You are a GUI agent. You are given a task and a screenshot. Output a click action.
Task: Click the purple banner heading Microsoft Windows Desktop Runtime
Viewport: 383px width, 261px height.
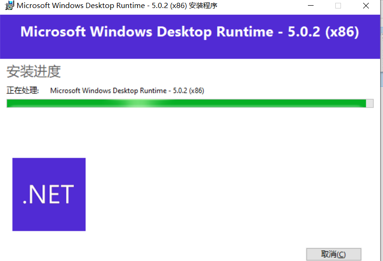[190, 32]
